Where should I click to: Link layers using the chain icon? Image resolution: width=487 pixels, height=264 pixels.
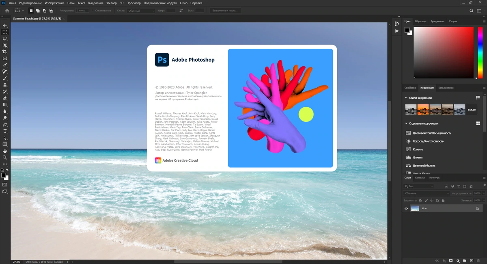[437, 260]
